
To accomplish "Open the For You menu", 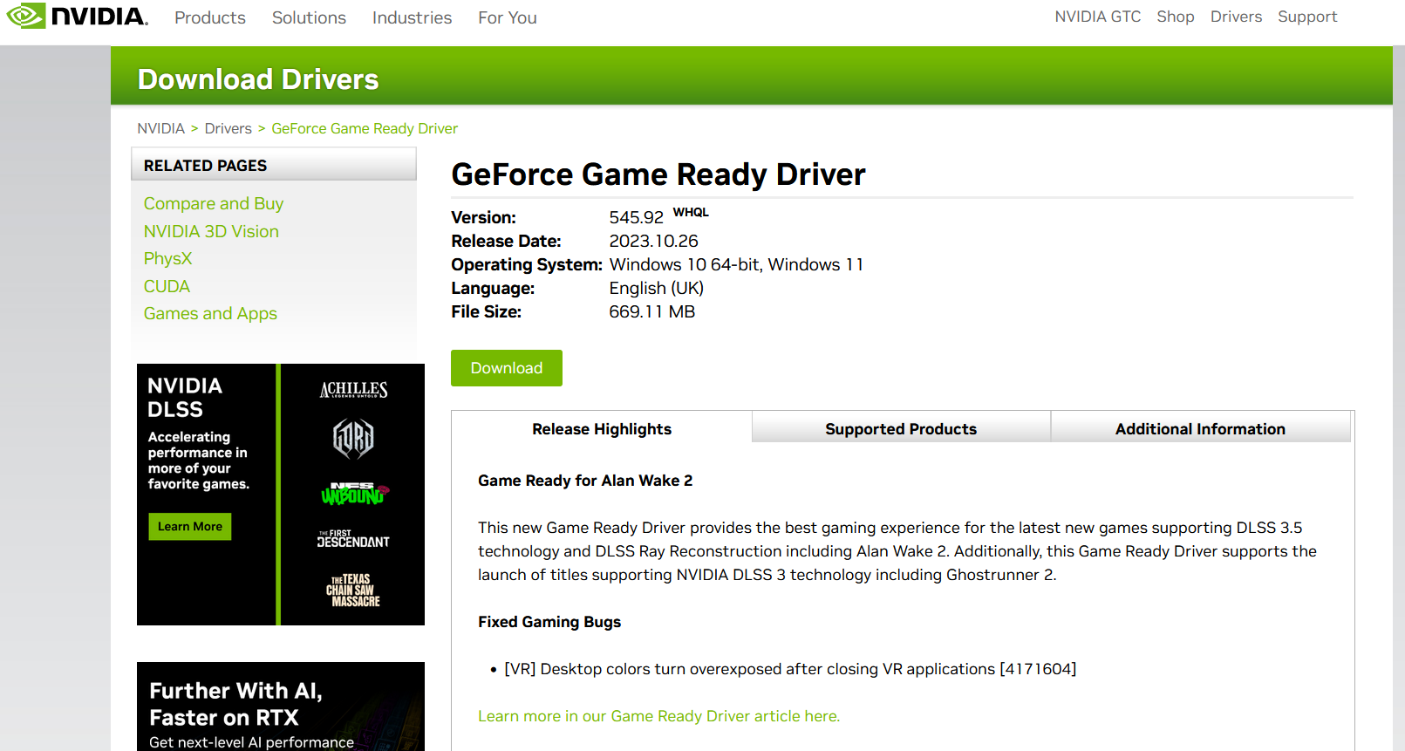I will click(x=508, y=17).
